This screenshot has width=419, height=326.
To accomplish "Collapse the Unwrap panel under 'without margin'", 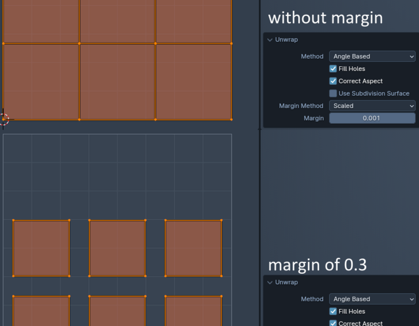I will click(270, 40).
